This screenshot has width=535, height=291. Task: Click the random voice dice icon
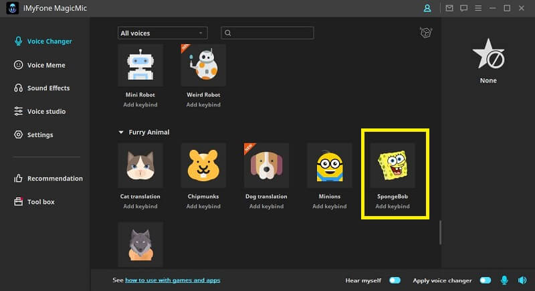(x=426, y=33)
